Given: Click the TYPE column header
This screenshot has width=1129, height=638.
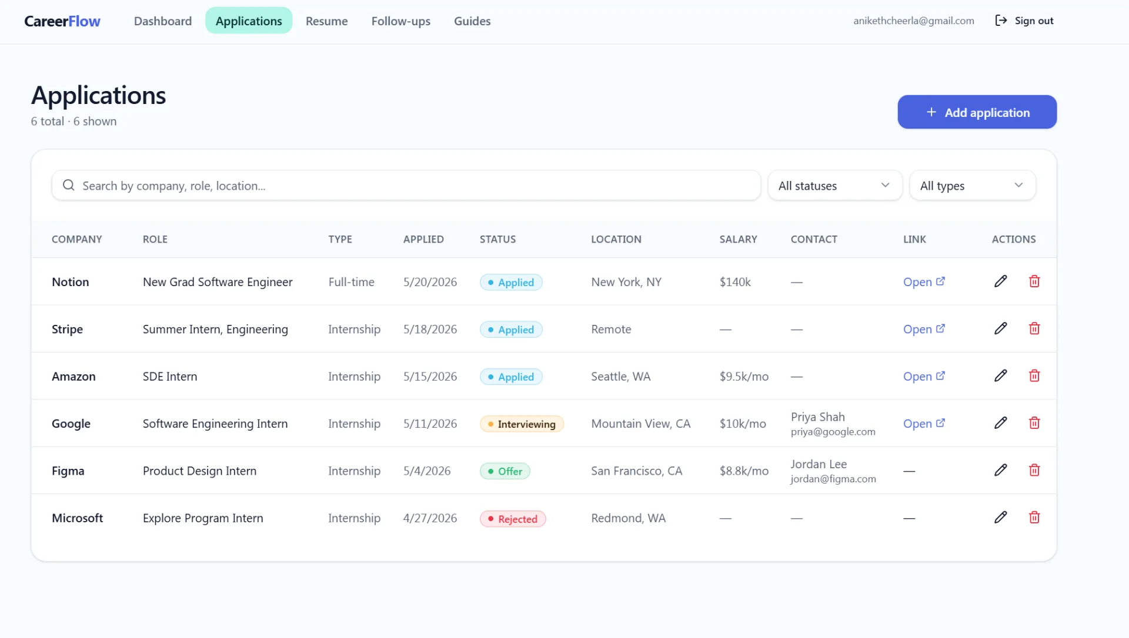Looking at the screenshot, I should [x=340, y=239].
